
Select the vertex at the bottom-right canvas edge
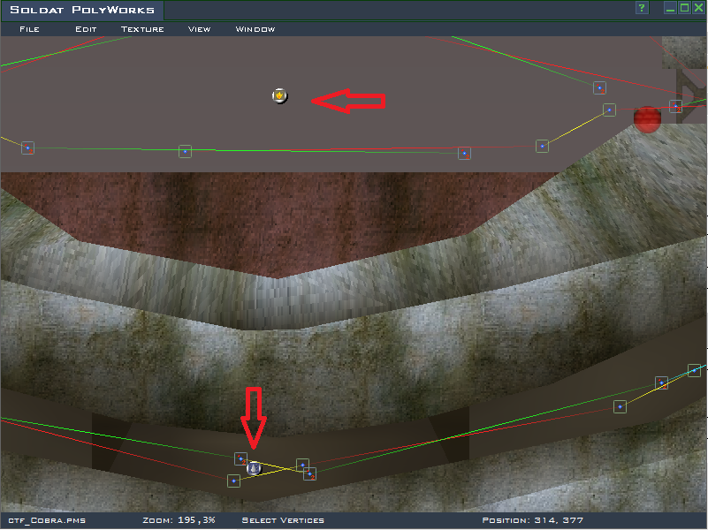tap(695, 370)
